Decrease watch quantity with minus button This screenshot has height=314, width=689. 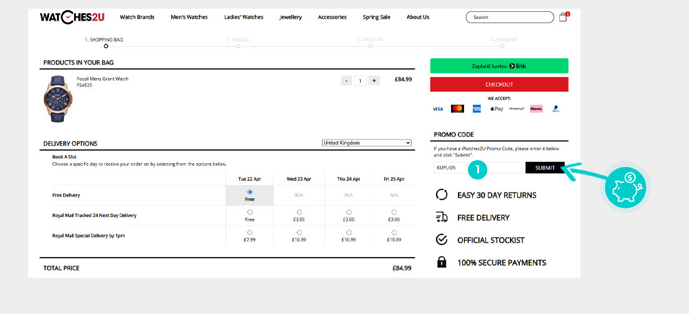click(346, 80)
